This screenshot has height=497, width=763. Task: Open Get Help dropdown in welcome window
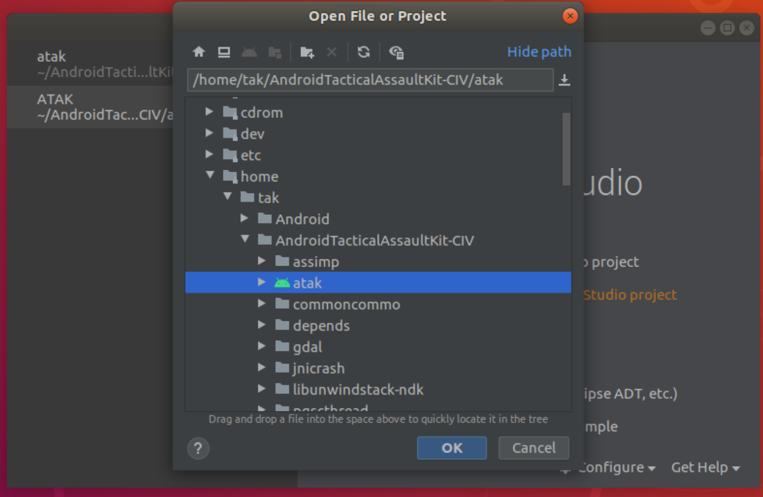[705, 467]
